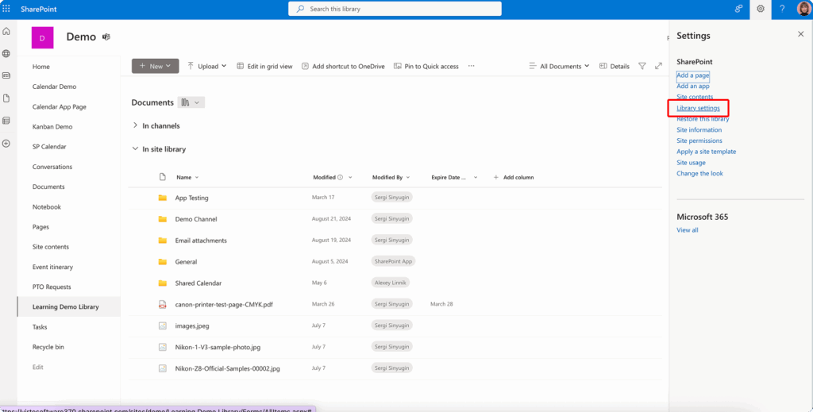Open the create plus icon in left rail
Viewport: 813px width, 412px height.
pyautogui.click(x=6, y=143)
